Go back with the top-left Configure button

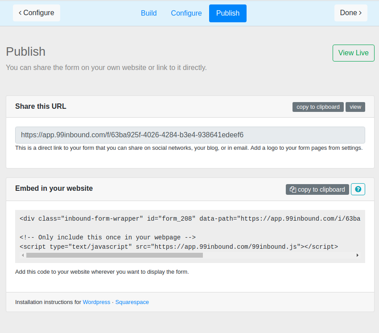click(x=37, y=13)
